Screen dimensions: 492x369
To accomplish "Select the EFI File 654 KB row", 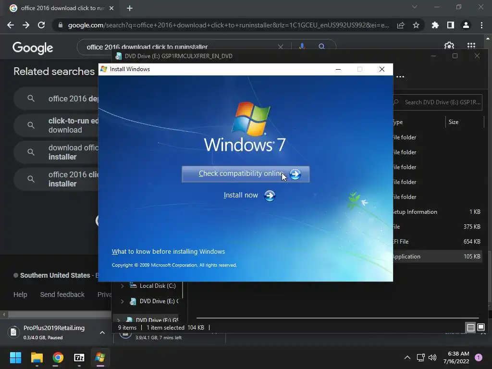I will (437, 242).
